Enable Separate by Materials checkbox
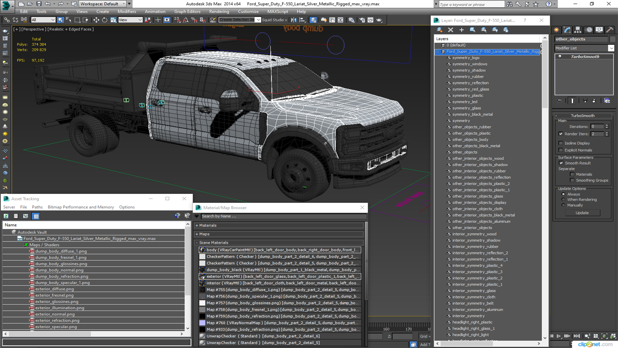 coord(572,174)
